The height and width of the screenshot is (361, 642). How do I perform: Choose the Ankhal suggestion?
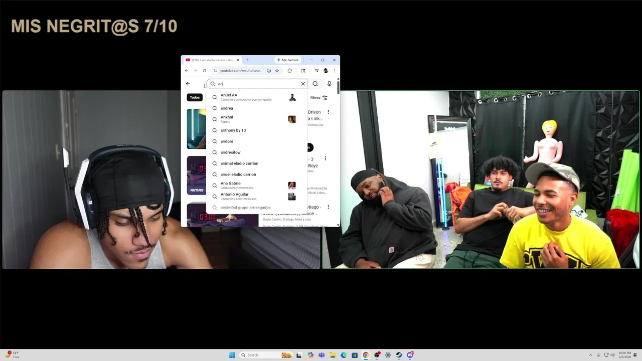(257, 119)
